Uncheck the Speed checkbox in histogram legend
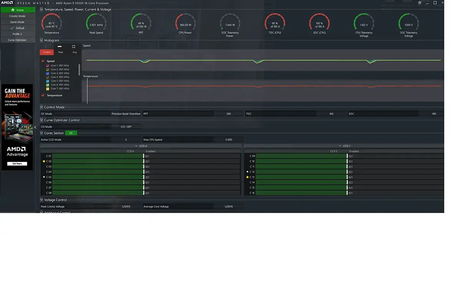This screenshot has width=454, height=299. point(43,61)
